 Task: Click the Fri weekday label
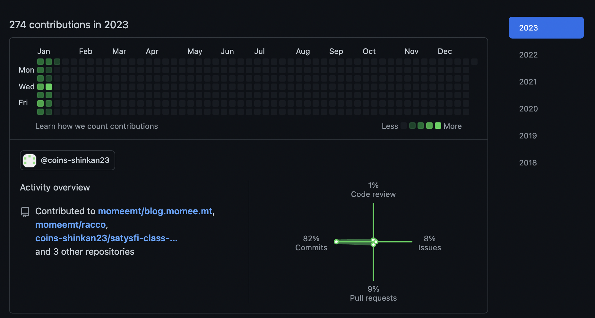pyautogui.click(x=23, y=103)
